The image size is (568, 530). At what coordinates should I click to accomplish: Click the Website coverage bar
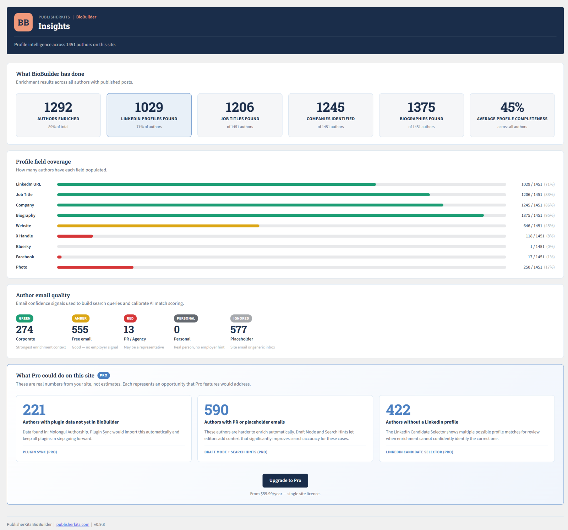(x=282, y=226)
